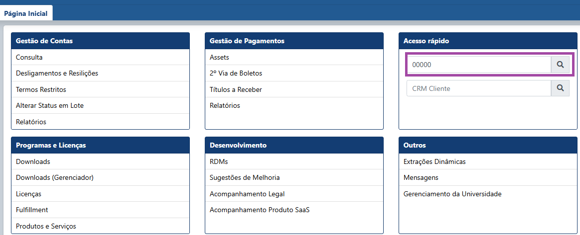Select Termos Restritos
This screenshot has height=235, width=580.
point(41,89)
